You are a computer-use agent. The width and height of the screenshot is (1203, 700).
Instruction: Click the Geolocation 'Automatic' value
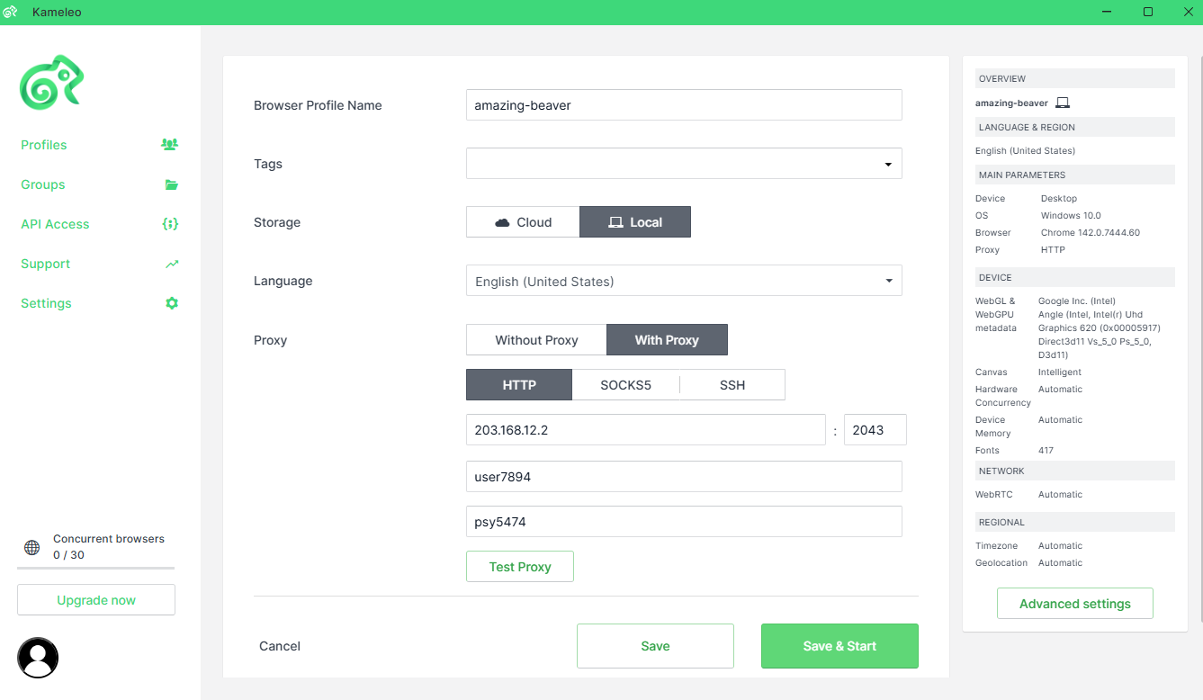pyautogui.click(x=1060, y=563)
